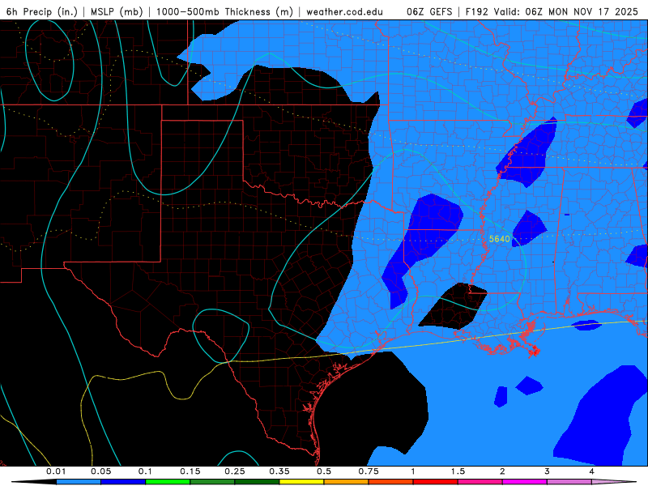Click the "6h Precip (in.)" title text
Image resolution: width=648 pixels, height=486 pixels.
[x=42, y=11]
